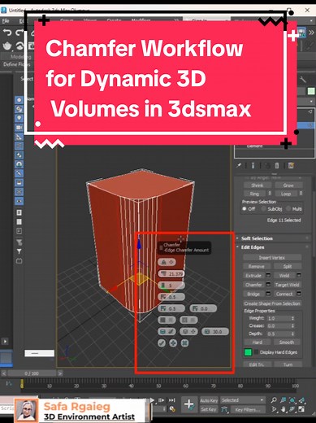
Task: Click the Hard edges button
Action: pyautogui.click(x=258, y=342)
